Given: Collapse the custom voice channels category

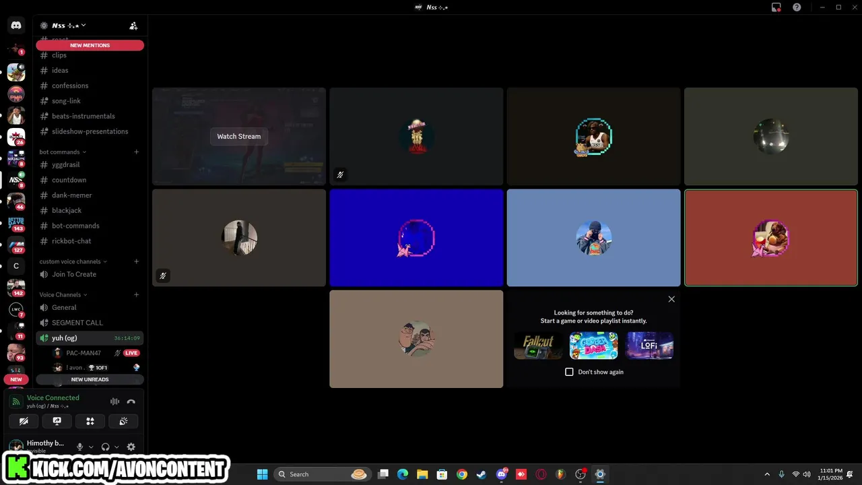Looking at the screenshot, I should click(73, 261).
